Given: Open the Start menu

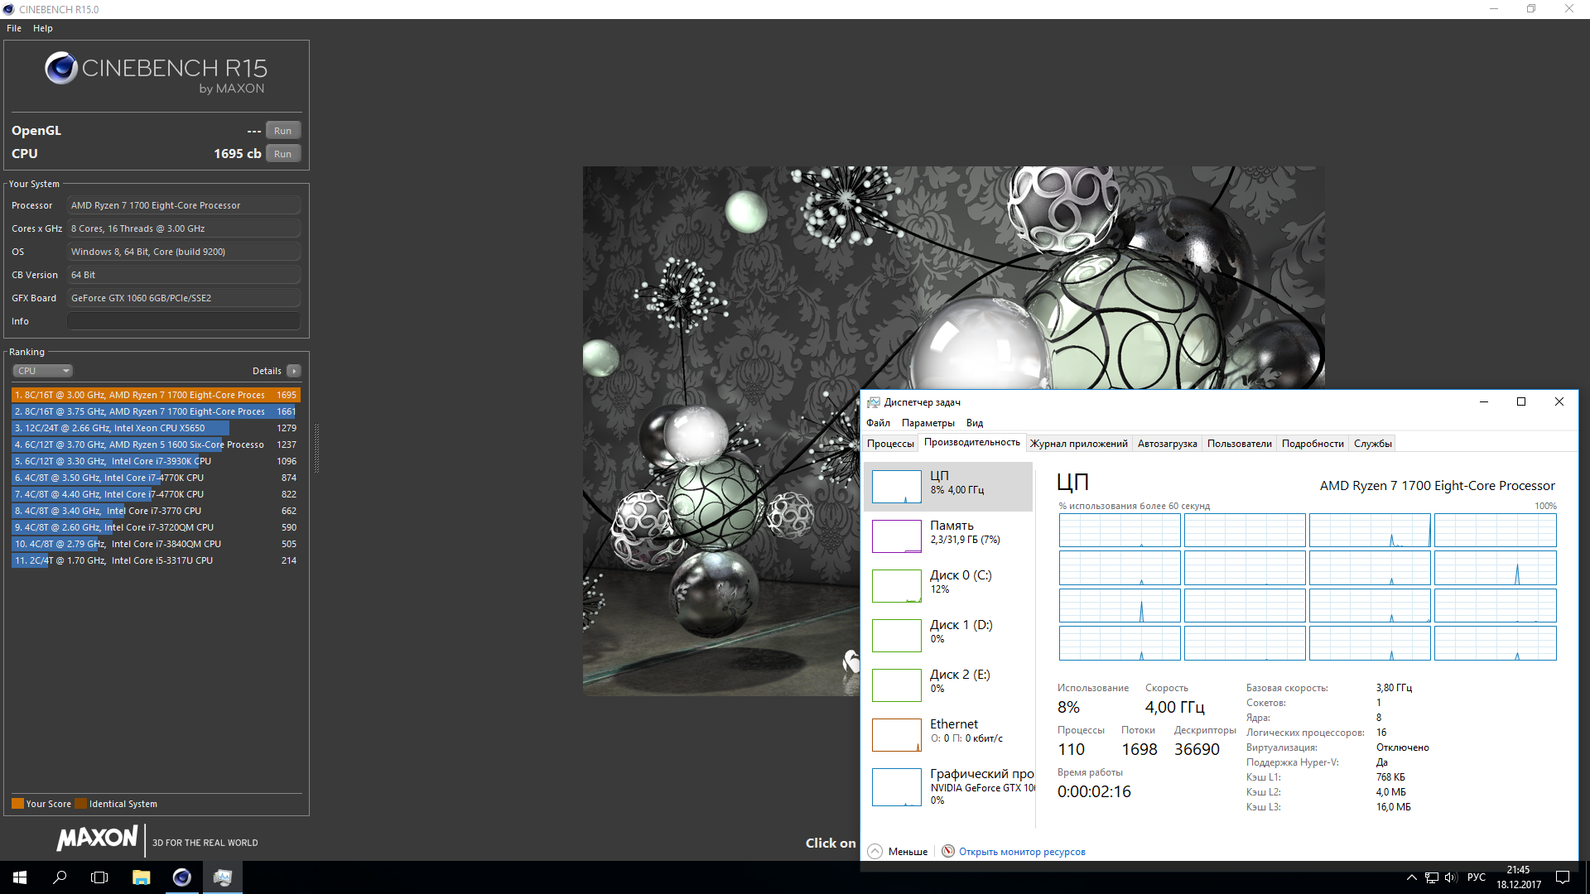Looking at the screenshot, I should (20, 877).
